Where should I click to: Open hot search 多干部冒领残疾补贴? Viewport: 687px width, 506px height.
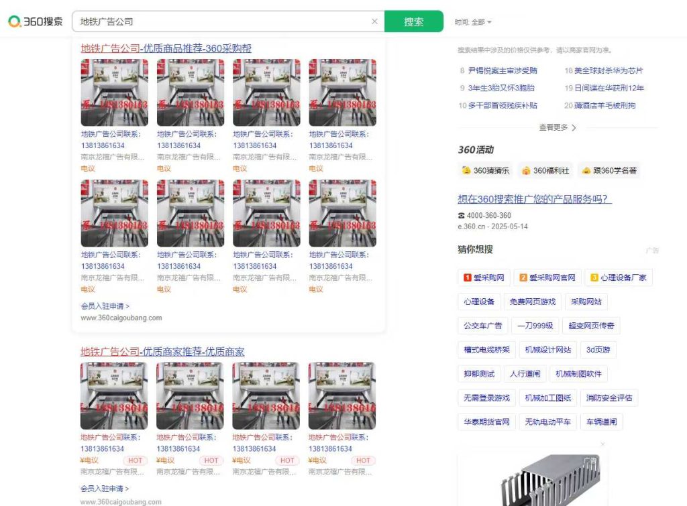(502, 105)
